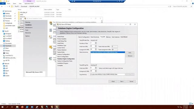This screenshot has height=109, width=194.
Task: Go back in File Explorer navigation
Action: click(x=2, y=6)
